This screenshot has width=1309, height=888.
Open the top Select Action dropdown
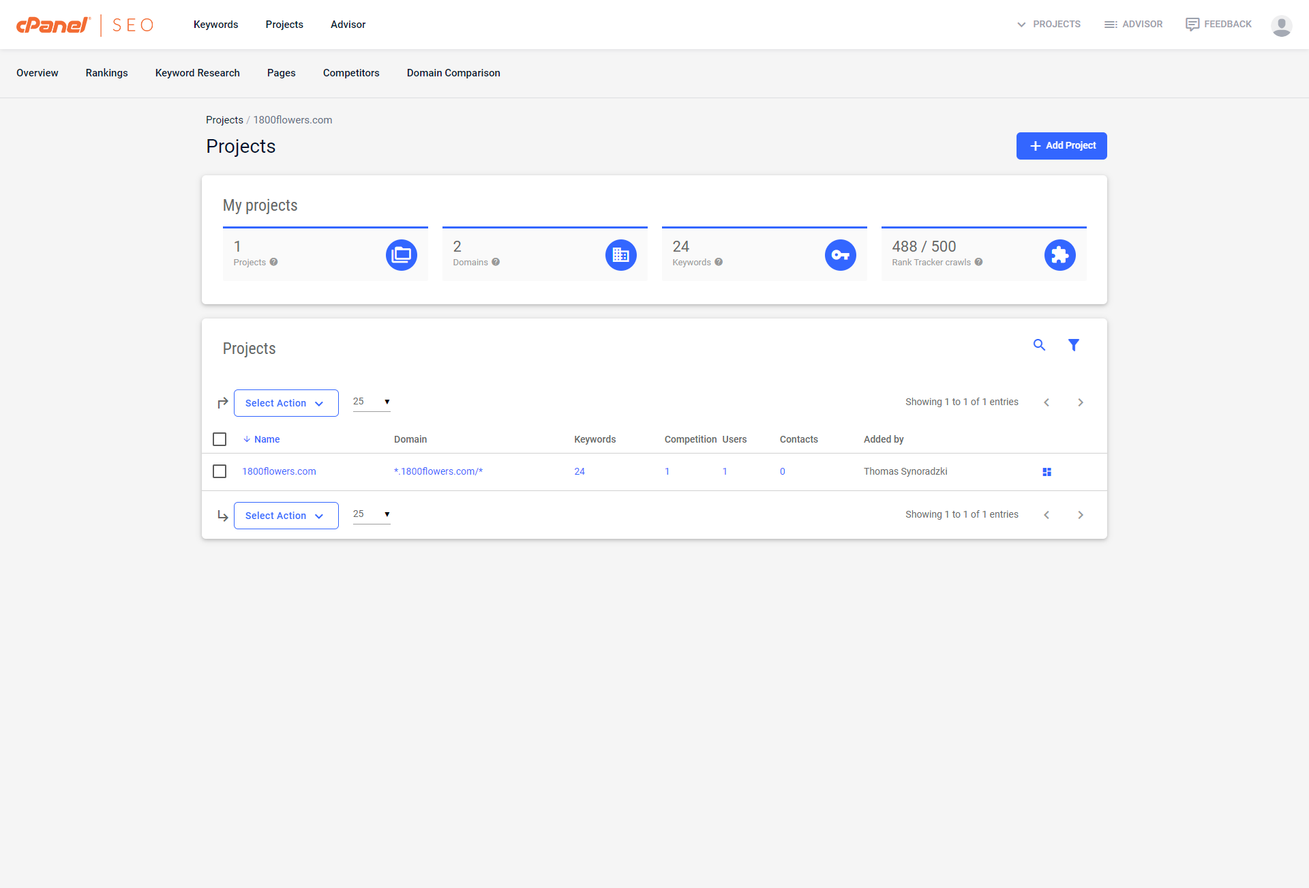tap(286, 403)
